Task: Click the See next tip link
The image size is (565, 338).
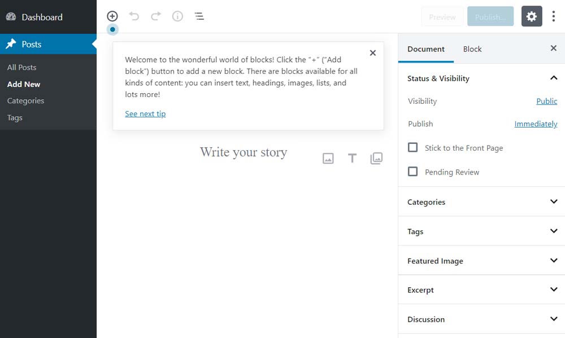Action: click(x=145, y=114)
